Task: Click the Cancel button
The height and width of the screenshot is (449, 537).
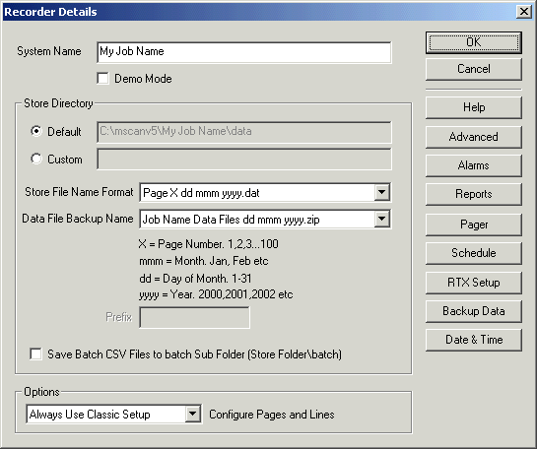Action: pos(474,69)
